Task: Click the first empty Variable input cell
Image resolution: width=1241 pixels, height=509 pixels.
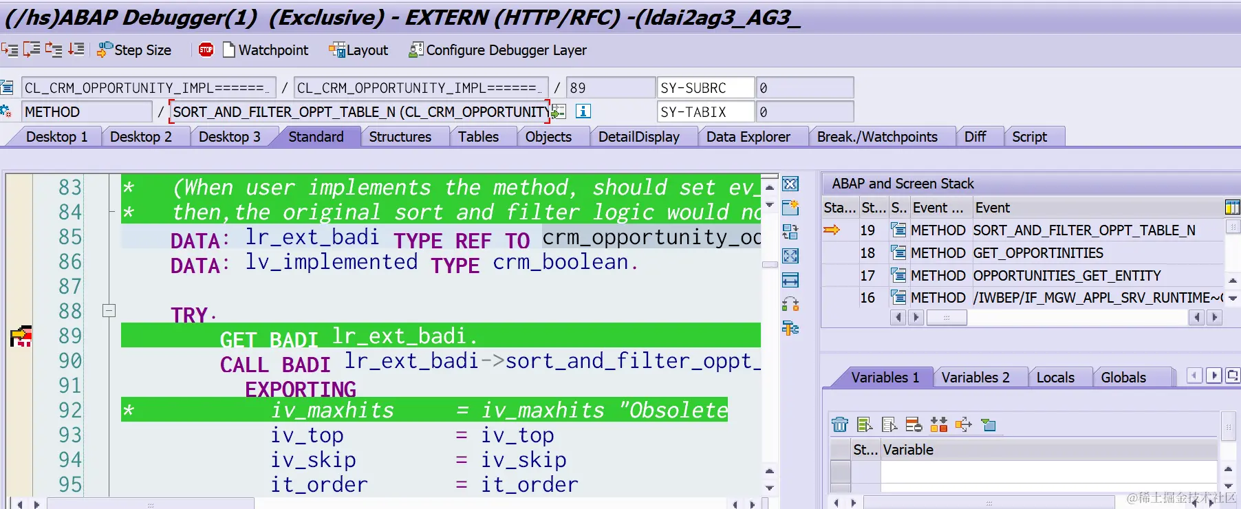Action: [x=1049, y=472]
